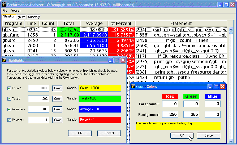Click the Green column label swatch
This screenshot has height=145, width=237.
tap(191, 97)
